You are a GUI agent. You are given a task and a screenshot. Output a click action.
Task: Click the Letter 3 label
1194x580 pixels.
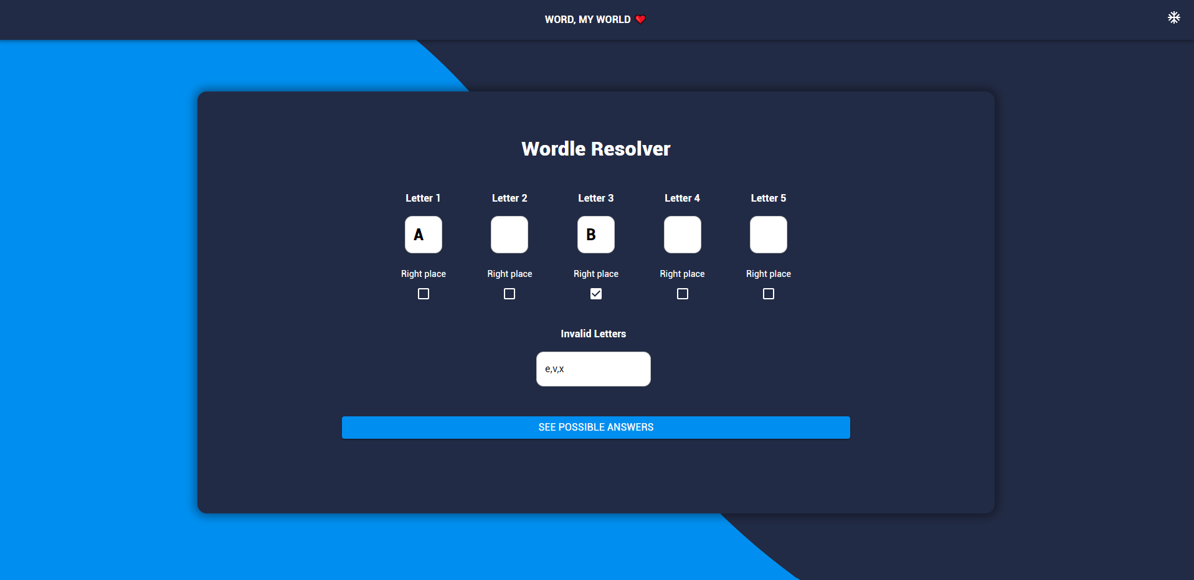(x=596, y=198)
